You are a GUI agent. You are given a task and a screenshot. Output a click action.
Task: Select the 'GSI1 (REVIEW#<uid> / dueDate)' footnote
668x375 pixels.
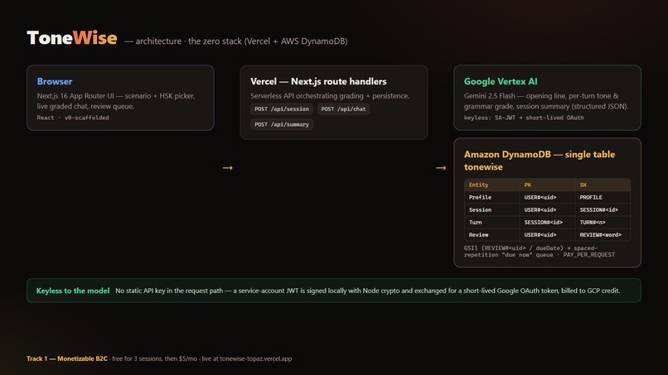click(540, 251)
